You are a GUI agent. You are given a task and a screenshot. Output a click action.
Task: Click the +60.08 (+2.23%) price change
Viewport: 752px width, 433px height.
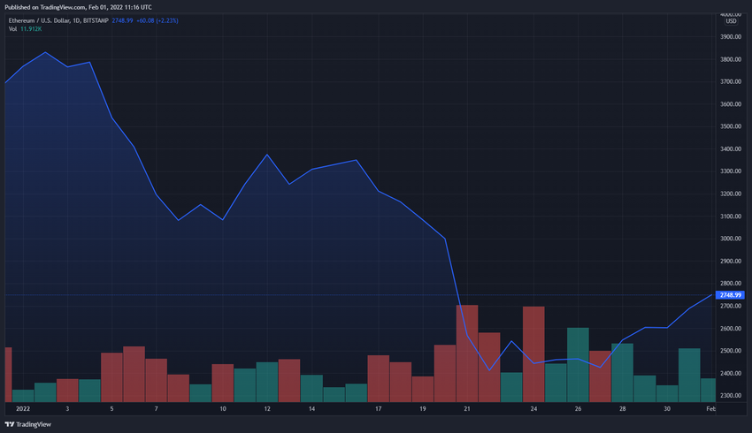[157, 20]
